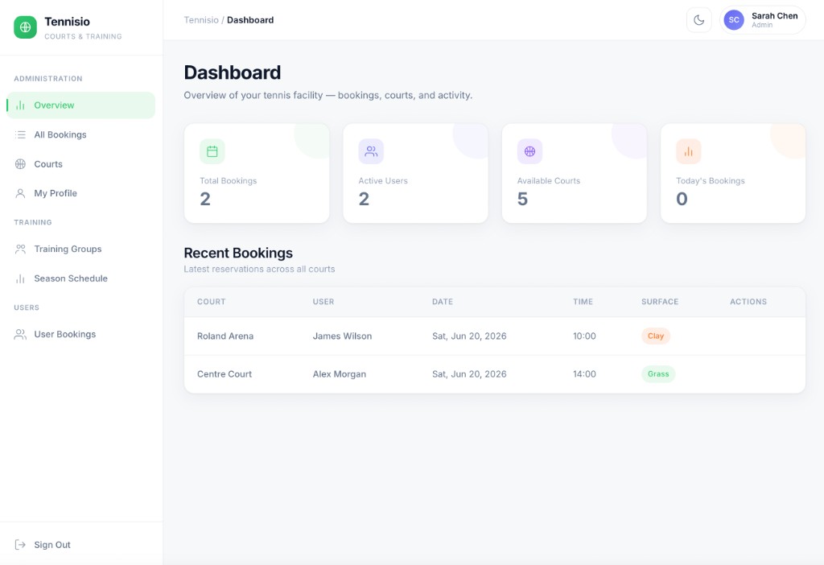The height and width of the screenshot is (565, 824).
Task: Click the Today's Bookings chart icon
Action: click(x=689, y=151)
